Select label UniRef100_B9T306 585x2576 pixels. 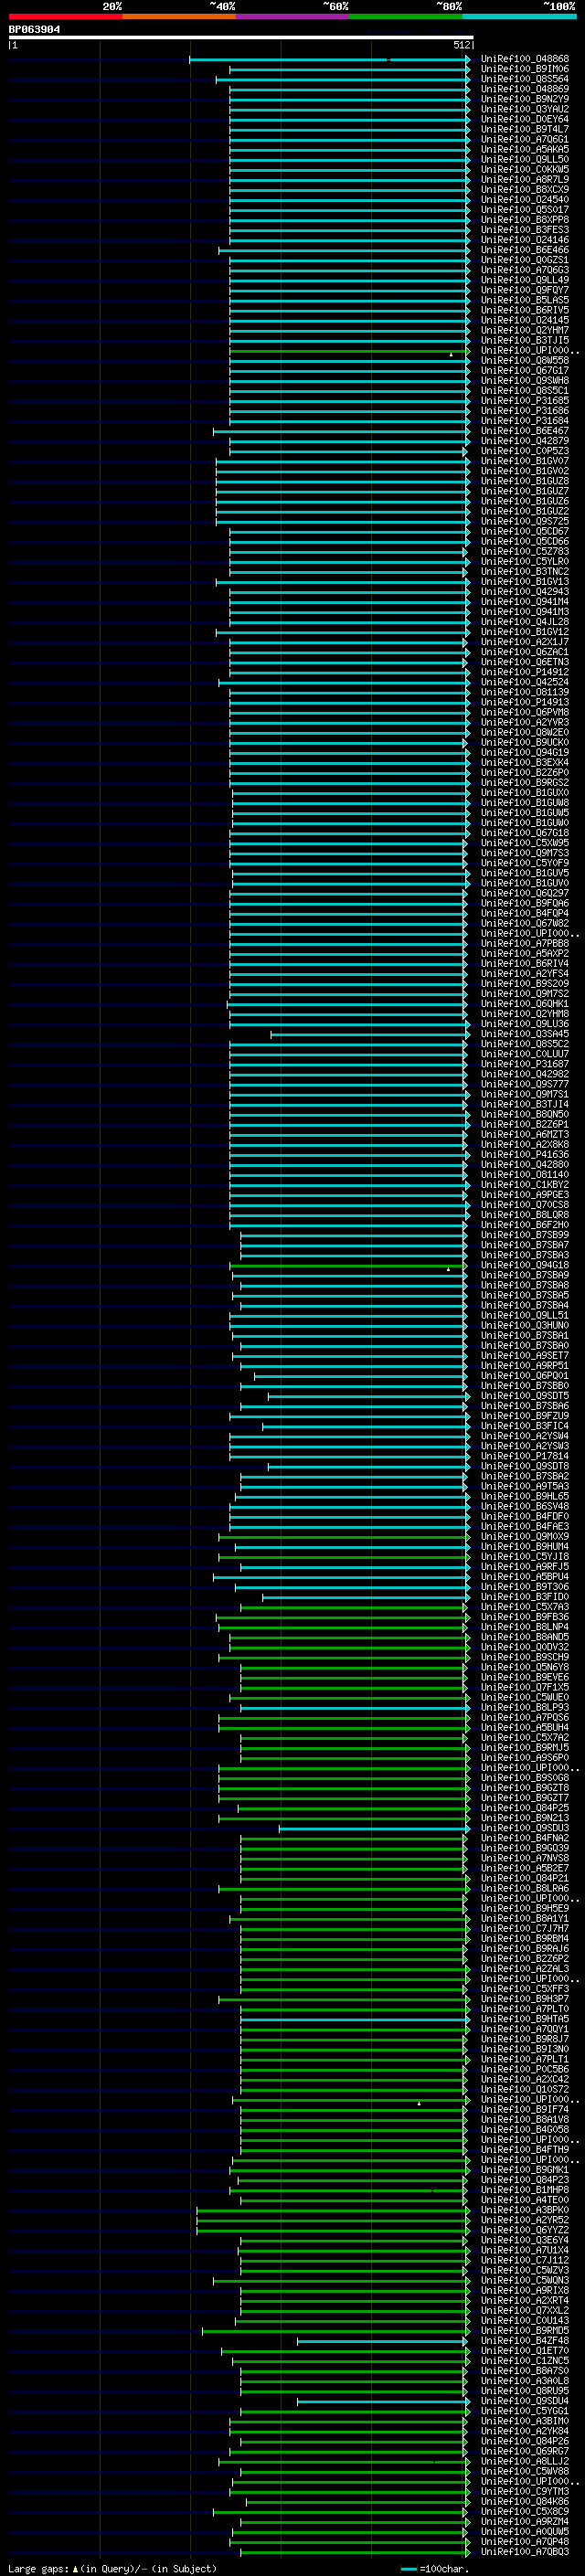[524, 1586]
